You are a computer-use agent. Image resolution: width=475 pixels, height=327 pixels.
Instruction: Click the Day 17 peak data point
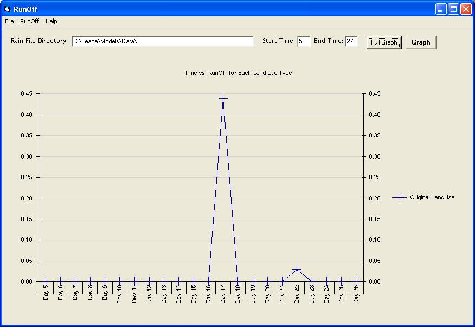(x=223, y=98)
